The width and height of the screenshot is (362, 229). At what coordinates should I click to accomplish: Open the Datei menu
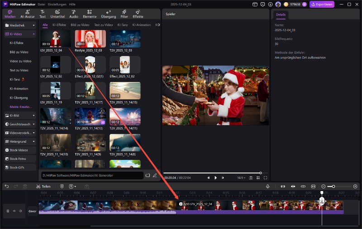coord(41,5)
